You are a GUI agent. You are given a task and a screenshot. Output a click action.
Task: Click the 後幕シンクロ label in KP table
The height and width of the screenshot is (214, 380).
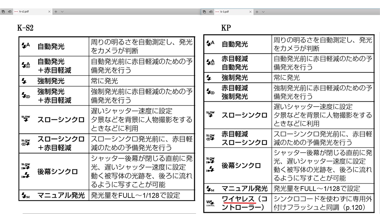click(241, 165)
